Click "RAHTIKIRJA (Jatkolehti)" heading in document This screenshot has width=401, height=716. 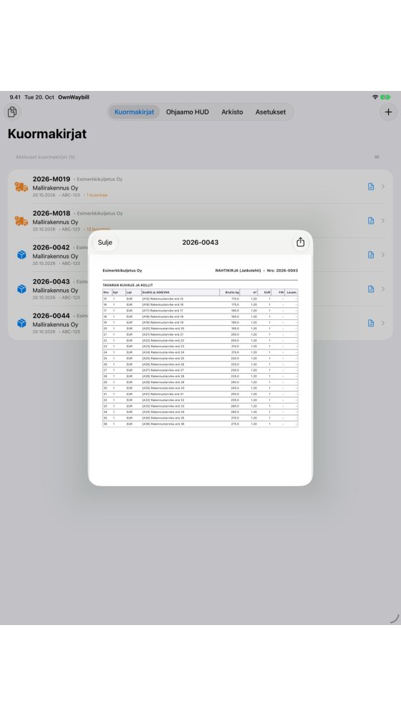[238, 271]
